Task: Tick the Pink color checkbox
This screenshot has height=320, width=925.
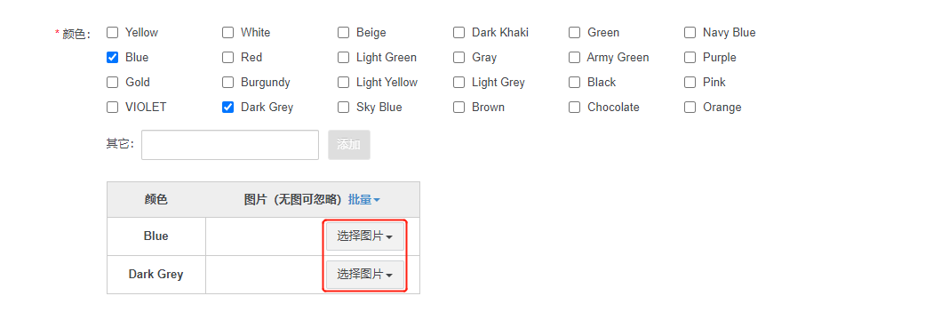Action: 690,82
